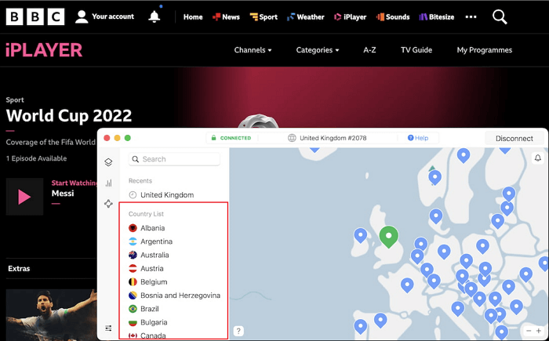Screen dimensions: 549x341
Task: Click the Sport category label
Action: (15, 100)
